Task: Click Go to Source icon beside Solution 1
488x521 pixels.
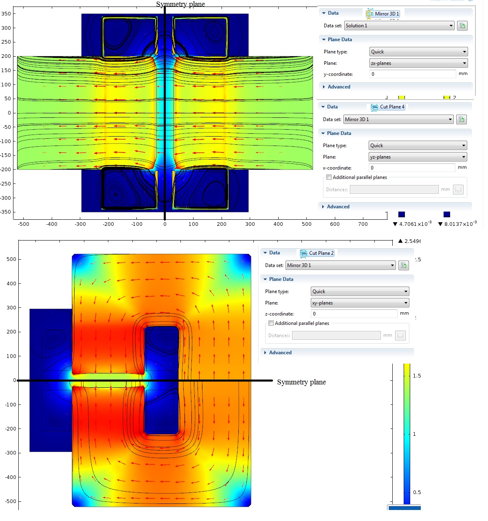Action: tap(462, 26)
